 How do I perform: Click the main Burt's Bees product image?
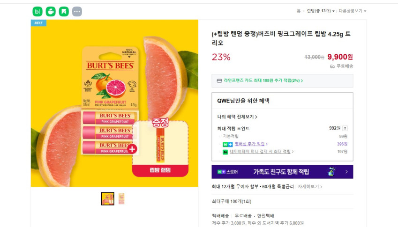point(114,103)
